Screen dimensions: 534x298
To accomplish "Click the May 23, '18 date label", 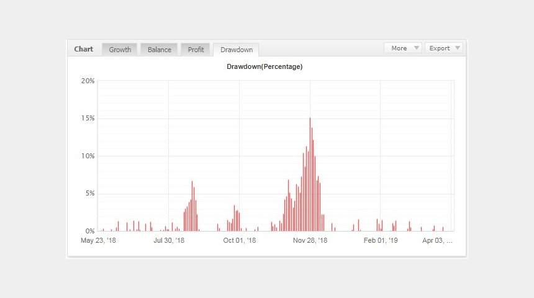I will click(98, 240).
